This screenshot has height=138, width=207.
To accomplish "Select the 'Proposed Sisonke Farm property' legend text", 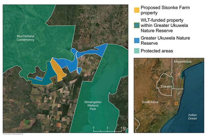I will point(161,10).
